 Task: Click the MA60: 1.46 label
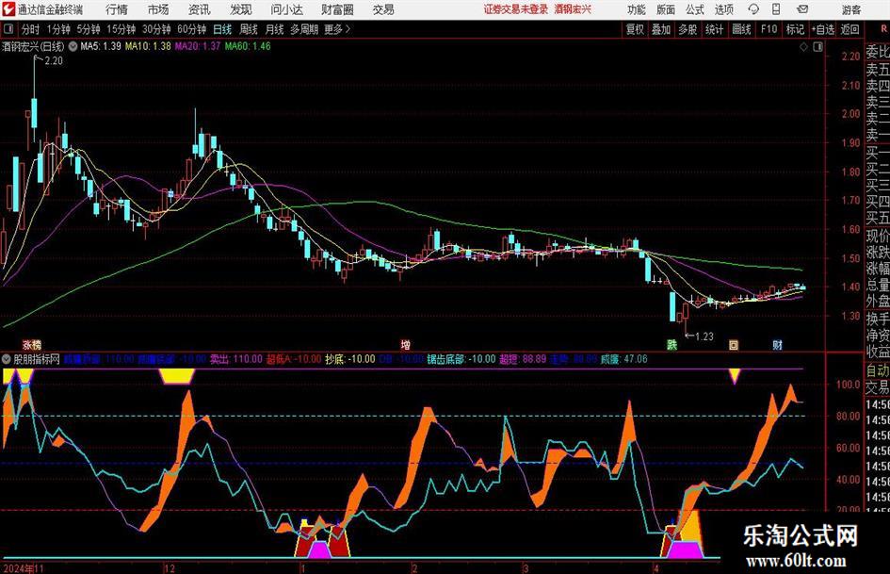coord(248,46)
